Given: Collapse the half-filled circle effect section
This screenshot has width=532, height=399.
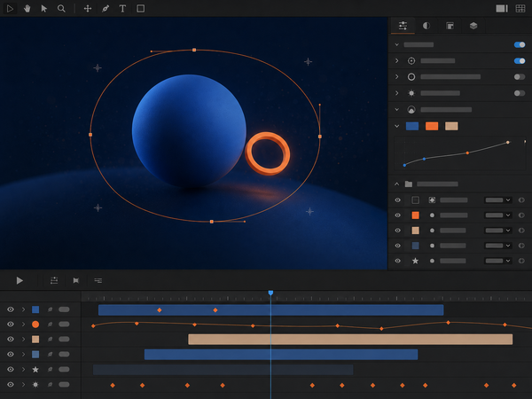Looking at the screenshot, I should (396, 110).
